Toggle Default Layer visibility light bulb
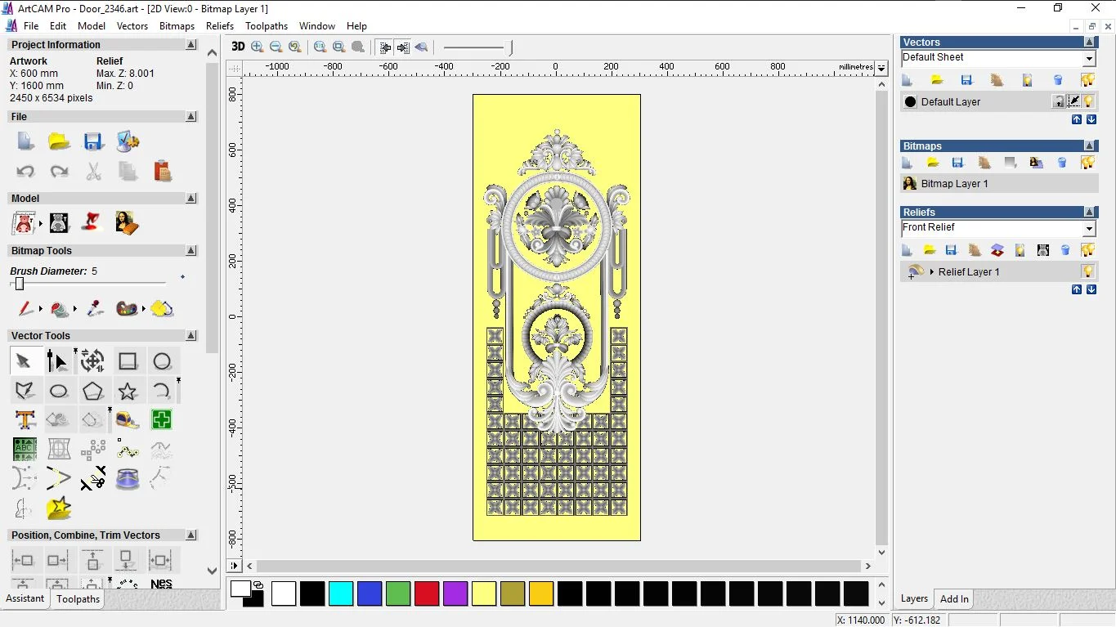Image resolution: width=1116 pixels, height=627 pixels. pyautogui.click(x=1088, y=101)
